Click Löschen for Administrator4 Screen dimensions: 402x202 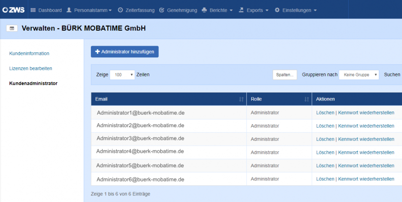coord(325,153)
